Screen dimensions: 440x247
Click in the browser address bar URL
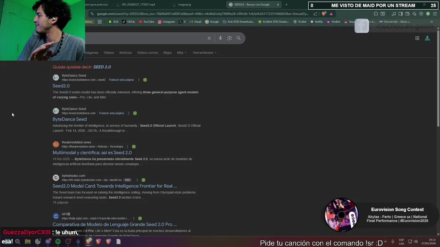203,14
